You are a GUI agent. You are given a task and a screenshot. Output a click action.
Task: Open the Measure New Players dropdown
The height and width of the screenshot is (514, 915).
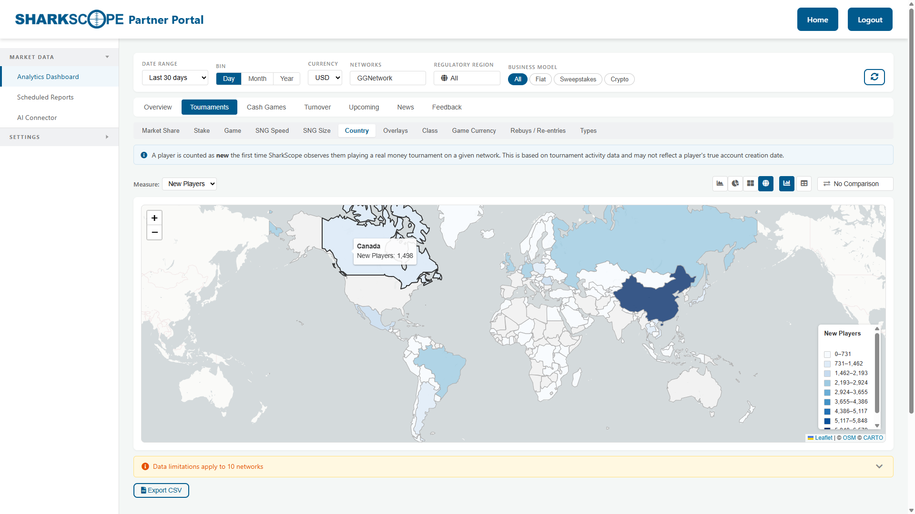(189, 184)
